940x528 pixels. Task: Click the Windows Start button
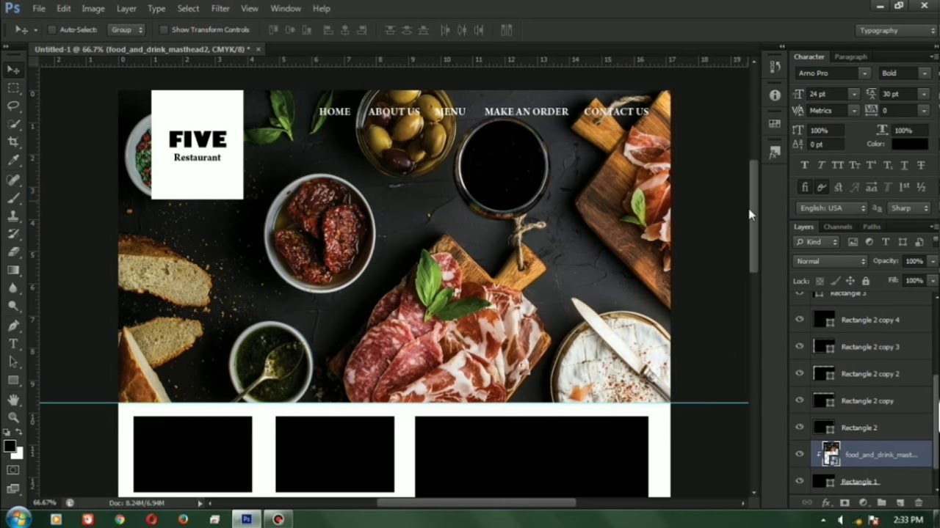18,519
